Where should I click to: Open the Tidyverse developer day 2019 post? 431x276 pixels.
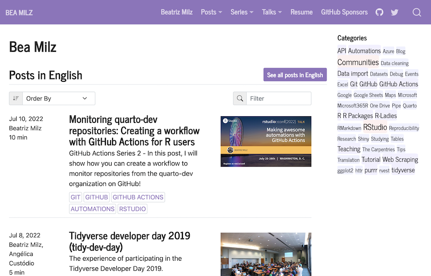tap(129, 241)
